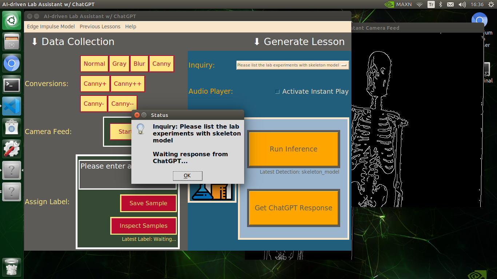The width and height of the screenshot is (497, 279).
Task: Click Latest Label: Waiting... text
Action: click(x=149, y=239)
